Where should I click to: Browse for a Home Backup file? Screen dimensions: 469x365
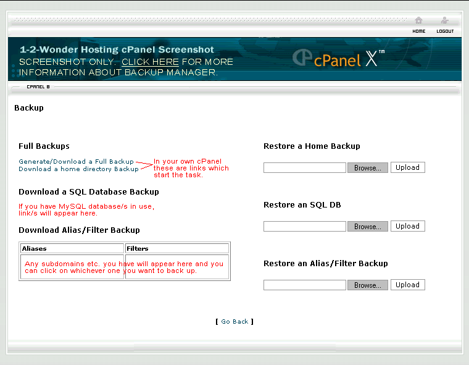(368, 168)
